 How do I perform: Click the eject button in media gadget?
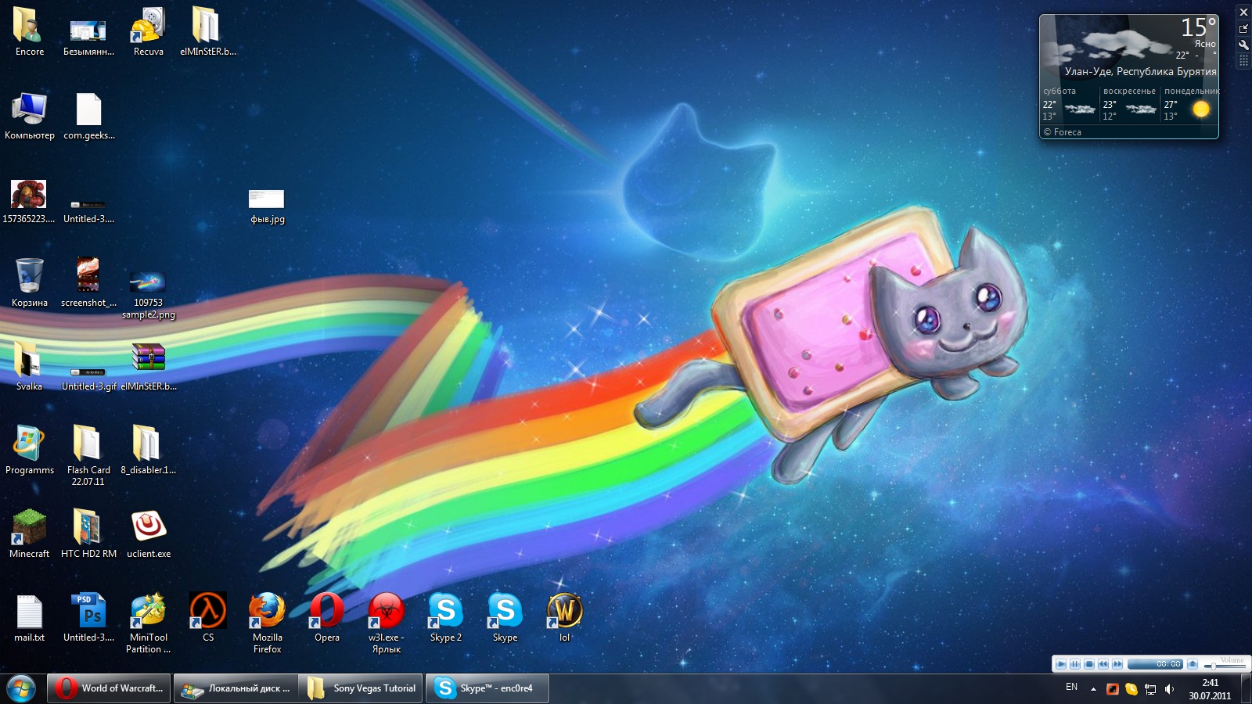pos(1193,664)
